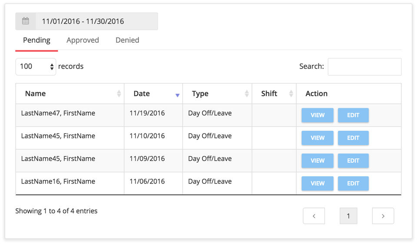Switch to the Denied tab
This screenshot has height=244, width=417.
point(127,40)
